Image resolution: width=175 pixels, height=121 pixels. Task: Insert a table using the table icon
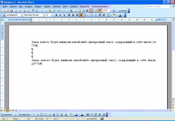pos(79,11)
